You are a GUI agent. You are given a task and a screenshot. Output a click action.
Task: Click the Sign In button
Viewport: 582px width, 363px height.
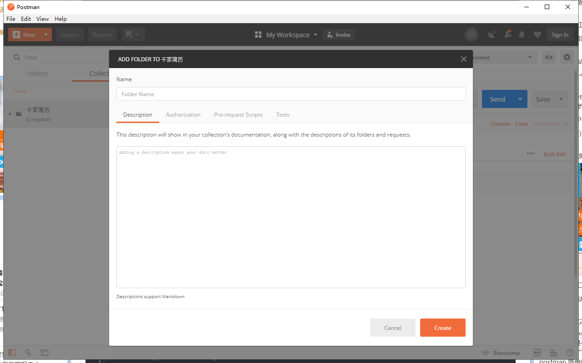tap(560, 34)
